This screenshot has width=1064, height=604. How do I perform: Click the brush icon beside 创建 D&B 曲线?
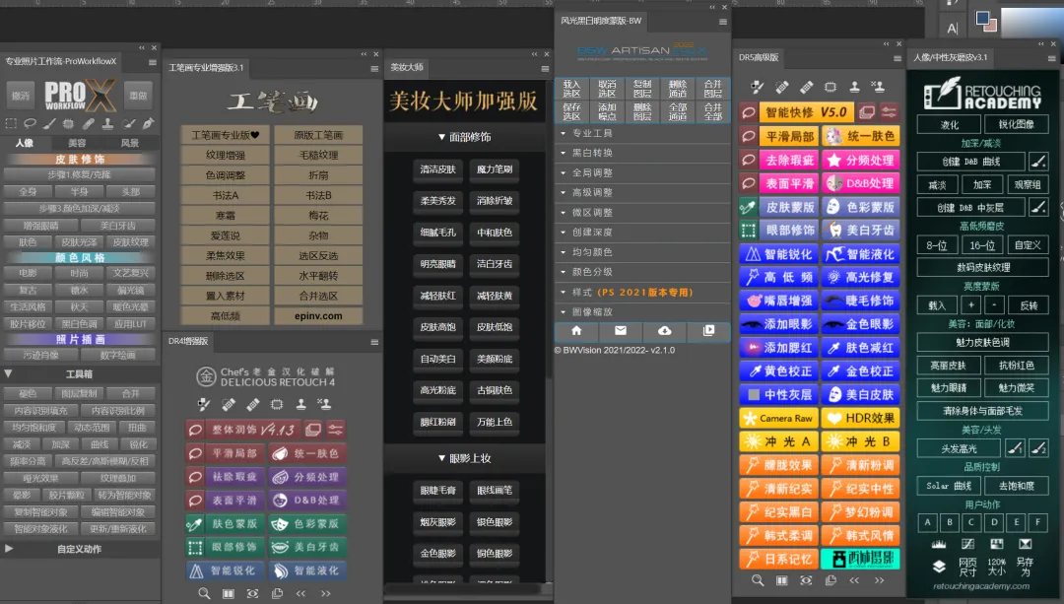tap(1038, 162)
